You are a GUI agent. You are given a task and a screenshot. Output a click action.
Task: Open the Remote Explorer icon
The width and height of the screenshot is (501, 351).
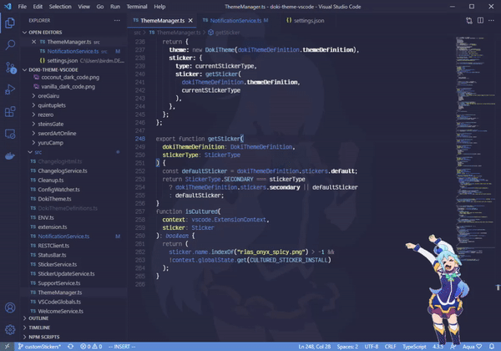[x=10, y=134]
